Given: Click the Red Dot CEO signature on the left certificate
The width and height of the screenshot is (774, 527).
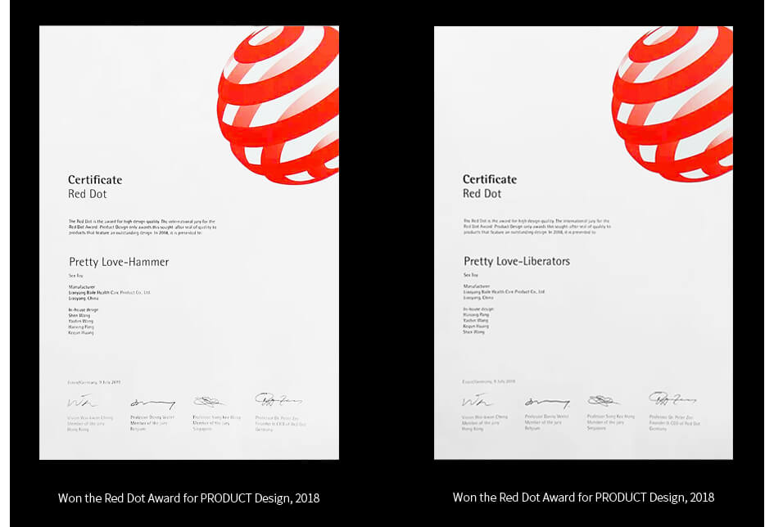Looking at the screenshot, I should tap(278, 399).
